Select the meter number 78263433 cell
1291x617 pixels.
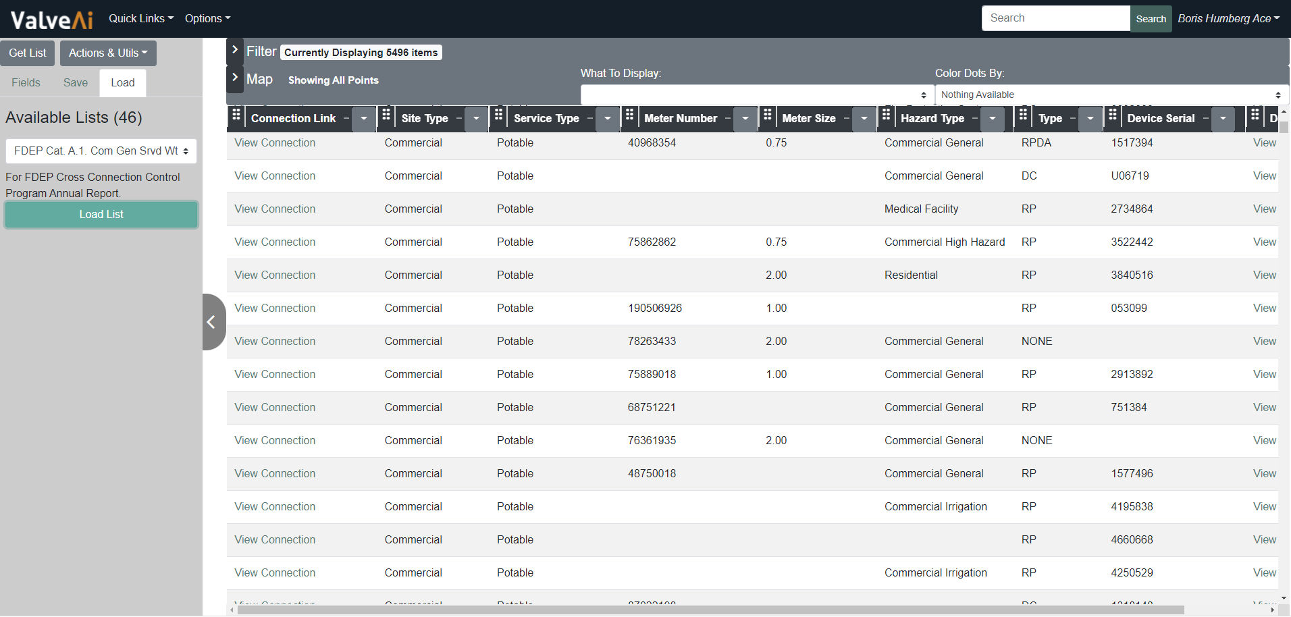point(652,341)
